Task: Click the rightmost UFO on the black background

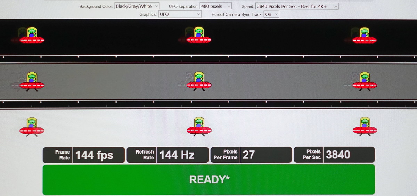Action: (x=365, y=35)
